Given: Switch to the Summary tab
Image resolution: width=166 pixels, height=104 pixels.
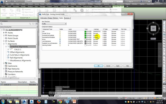Looking at the screenshot, I should pos(67,18).
